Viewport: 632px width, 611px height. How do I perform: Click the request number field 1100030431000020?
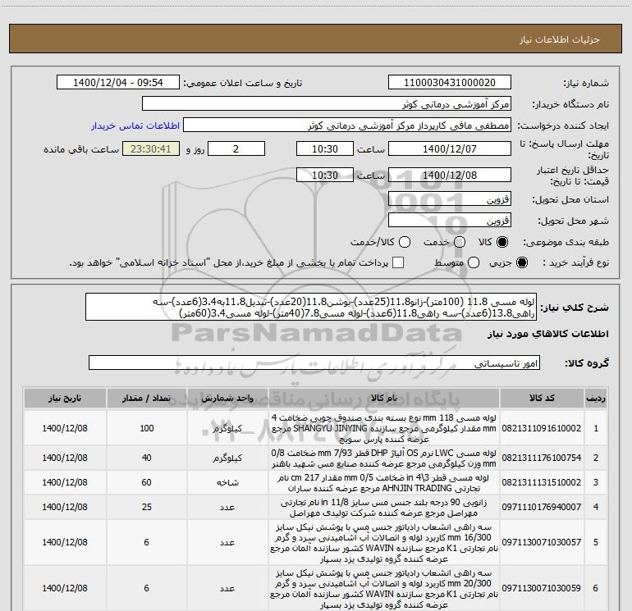tap(450, 83)
